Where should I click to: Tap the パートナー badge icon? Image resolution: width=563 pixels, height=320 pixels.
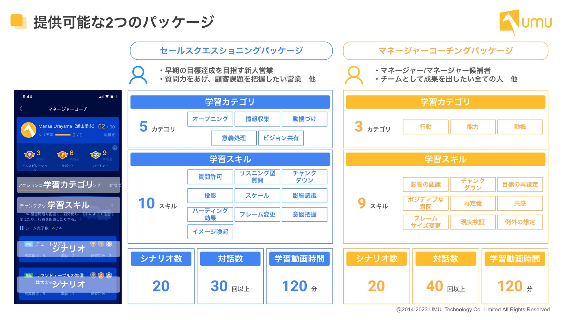click(x=96, y=155)
